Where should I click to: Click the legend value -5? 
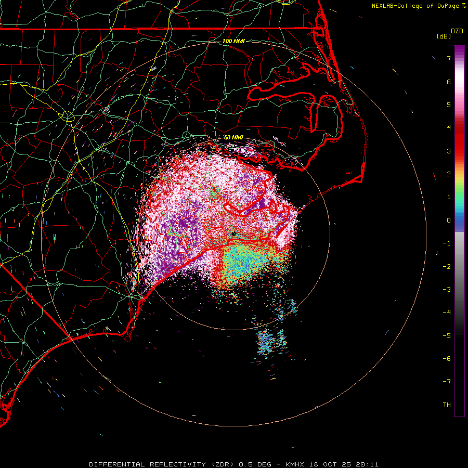click(447, 336)
